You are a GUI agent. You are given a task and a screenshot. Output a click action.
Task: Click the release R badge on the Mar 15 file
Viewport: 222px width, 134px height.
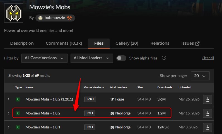[18, 113]
